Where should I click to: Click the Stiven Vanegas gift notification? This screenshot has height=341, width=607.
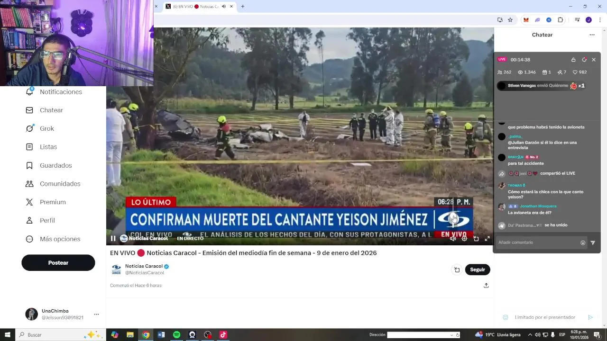pyautogui.click(x=541, y=86)
